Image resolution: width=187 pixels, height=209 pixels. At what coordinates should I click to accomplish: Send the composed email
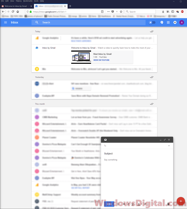(x=109, y=204)
